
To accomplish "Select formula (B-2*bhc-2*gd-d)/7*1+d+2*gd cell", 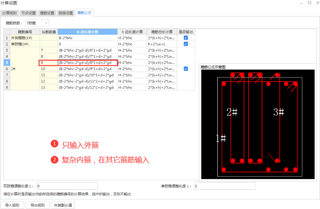I will (x=88, y=57).
